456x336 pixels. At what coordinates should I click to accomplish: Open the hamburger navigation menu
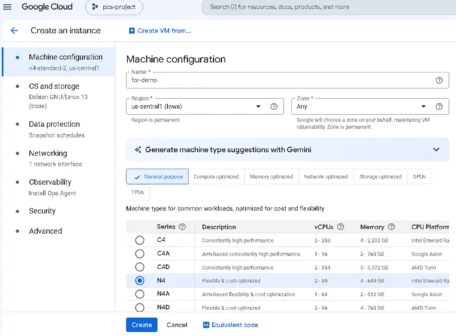[x=7, y=7]
